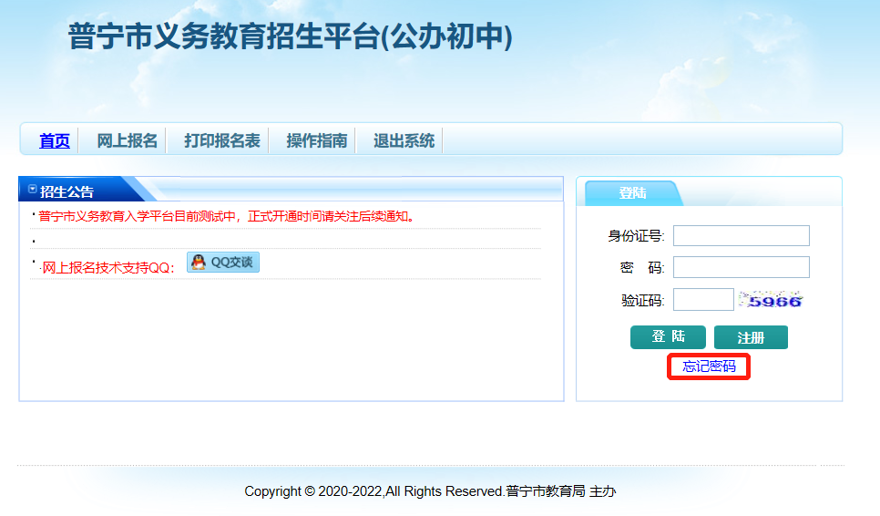
Task: Select 退出系统 to log out
Action: 404,140
